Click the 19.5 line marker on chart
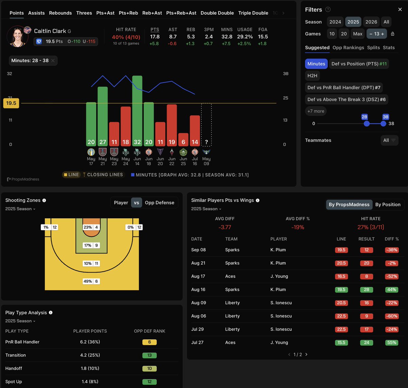Image resolution: width=408 pixels, height=388 pixels. point(11,103)
